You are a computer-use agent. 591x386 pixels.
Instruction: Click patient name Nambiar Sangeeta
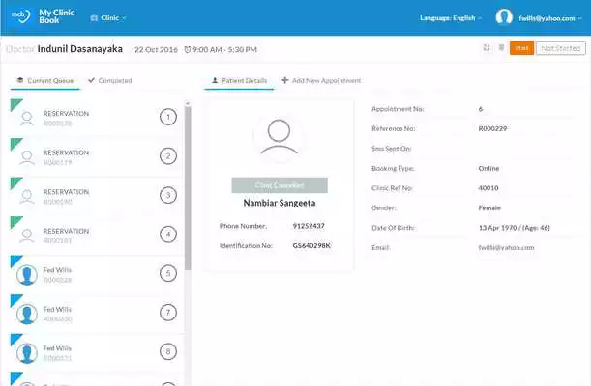pyautogui.click(x=280, y=203)
